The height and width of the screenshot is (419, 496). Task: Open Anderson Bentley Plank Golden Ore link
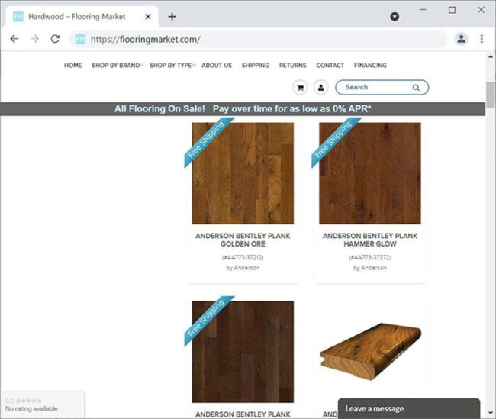[x=243, y=240]
